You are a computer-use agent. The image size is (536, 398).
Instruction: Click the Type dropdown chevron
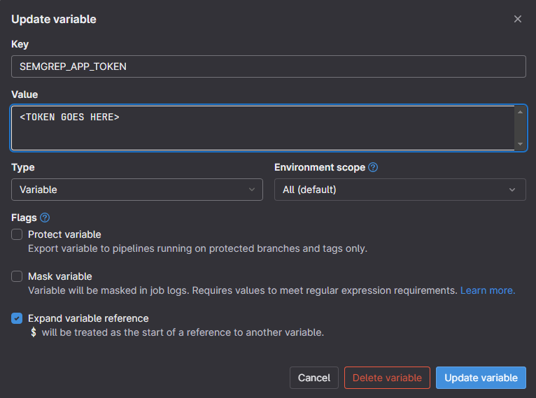tap(252, 190)
